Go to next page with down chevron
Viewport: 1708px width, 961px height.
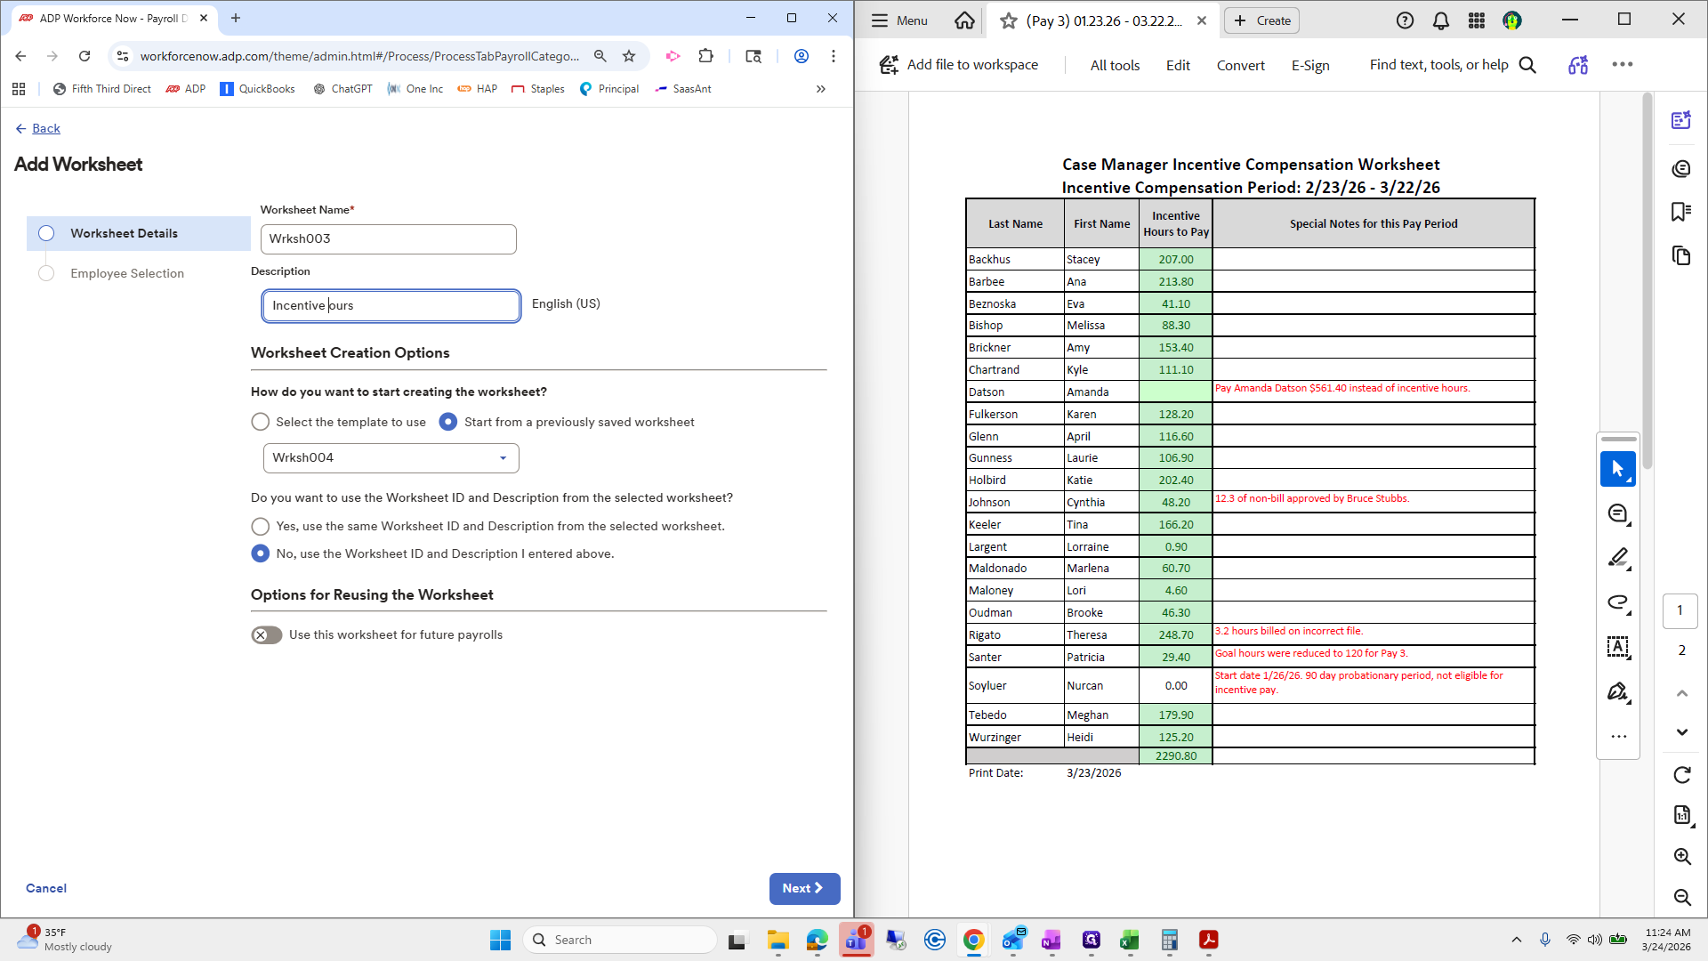point(1681,732)
